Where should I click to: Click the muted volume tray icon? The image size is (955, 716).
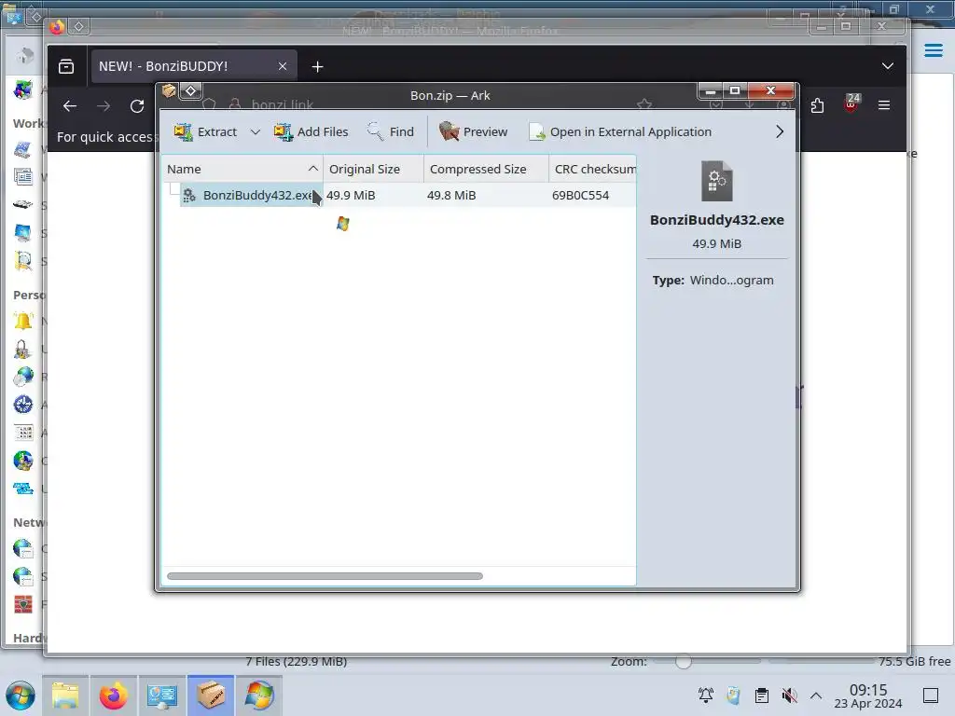789,695
